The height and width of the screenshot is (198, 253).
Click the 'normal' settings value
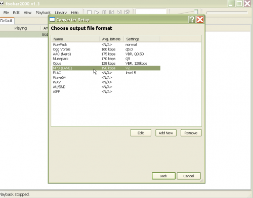click(131, 44)
